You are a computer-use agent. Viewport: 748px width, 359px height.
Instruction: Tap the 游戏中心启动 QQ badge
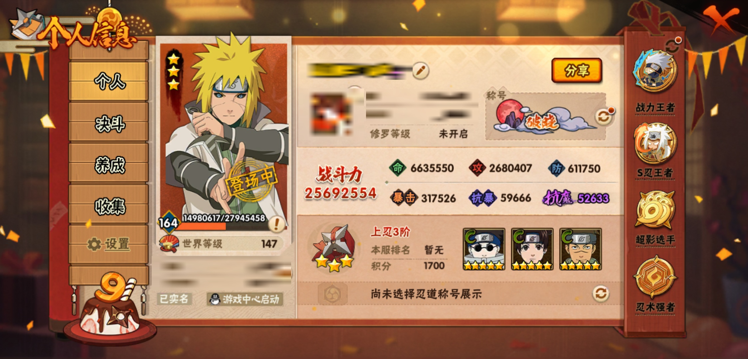pos(245,299)
